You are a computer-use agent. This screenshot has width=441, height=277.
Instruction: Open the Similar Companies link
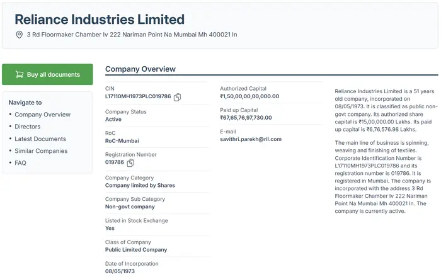(x=41, y=151)
